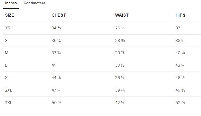Image resolution: width=201 pixels, height=116 pixels.
Task: Select the XL size row label
Action: coord(7,78)
